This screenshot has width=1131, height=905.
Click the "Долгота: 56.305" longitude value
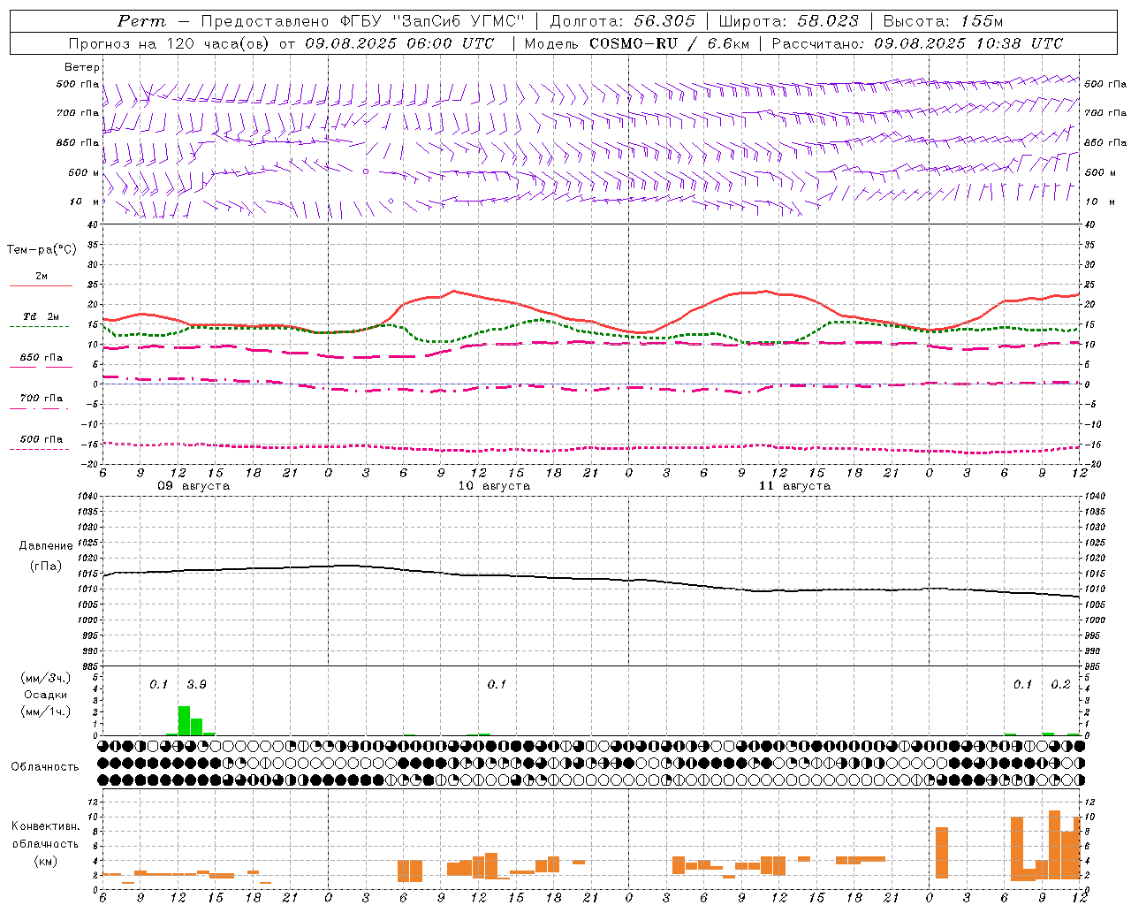(623, 21)
